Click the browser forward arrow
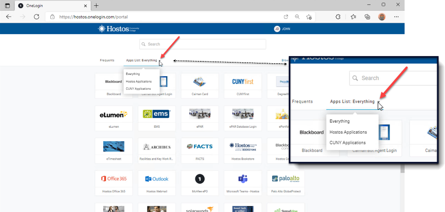Screen dimensions: 445x212 click(x=23, y=17)
